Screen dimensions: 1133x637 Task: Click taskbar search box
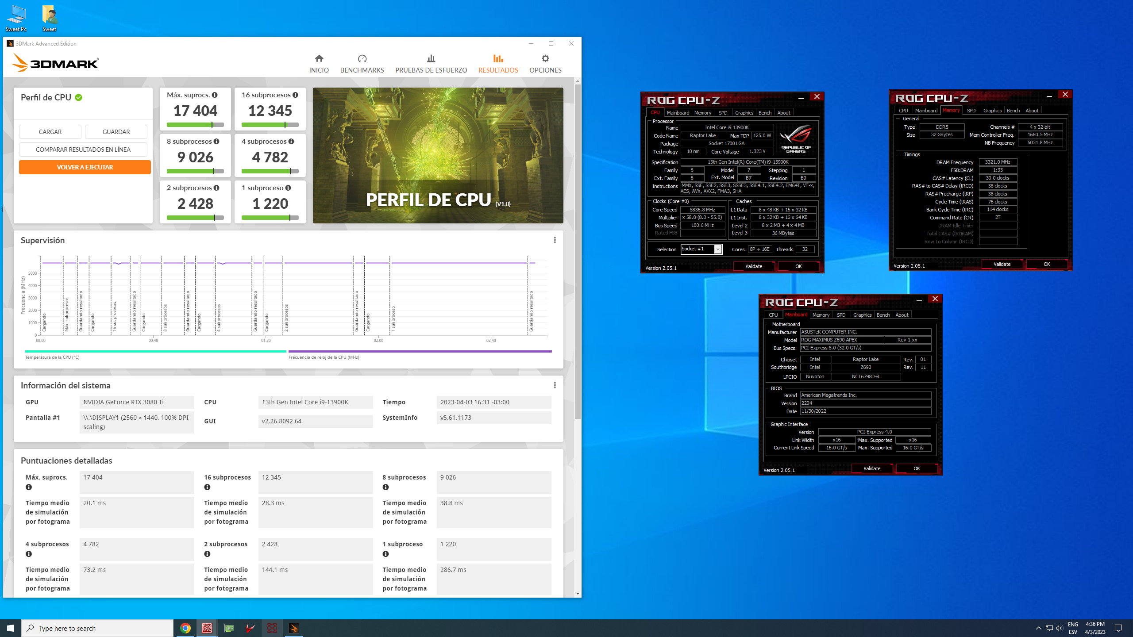click(x=97, y=628)
